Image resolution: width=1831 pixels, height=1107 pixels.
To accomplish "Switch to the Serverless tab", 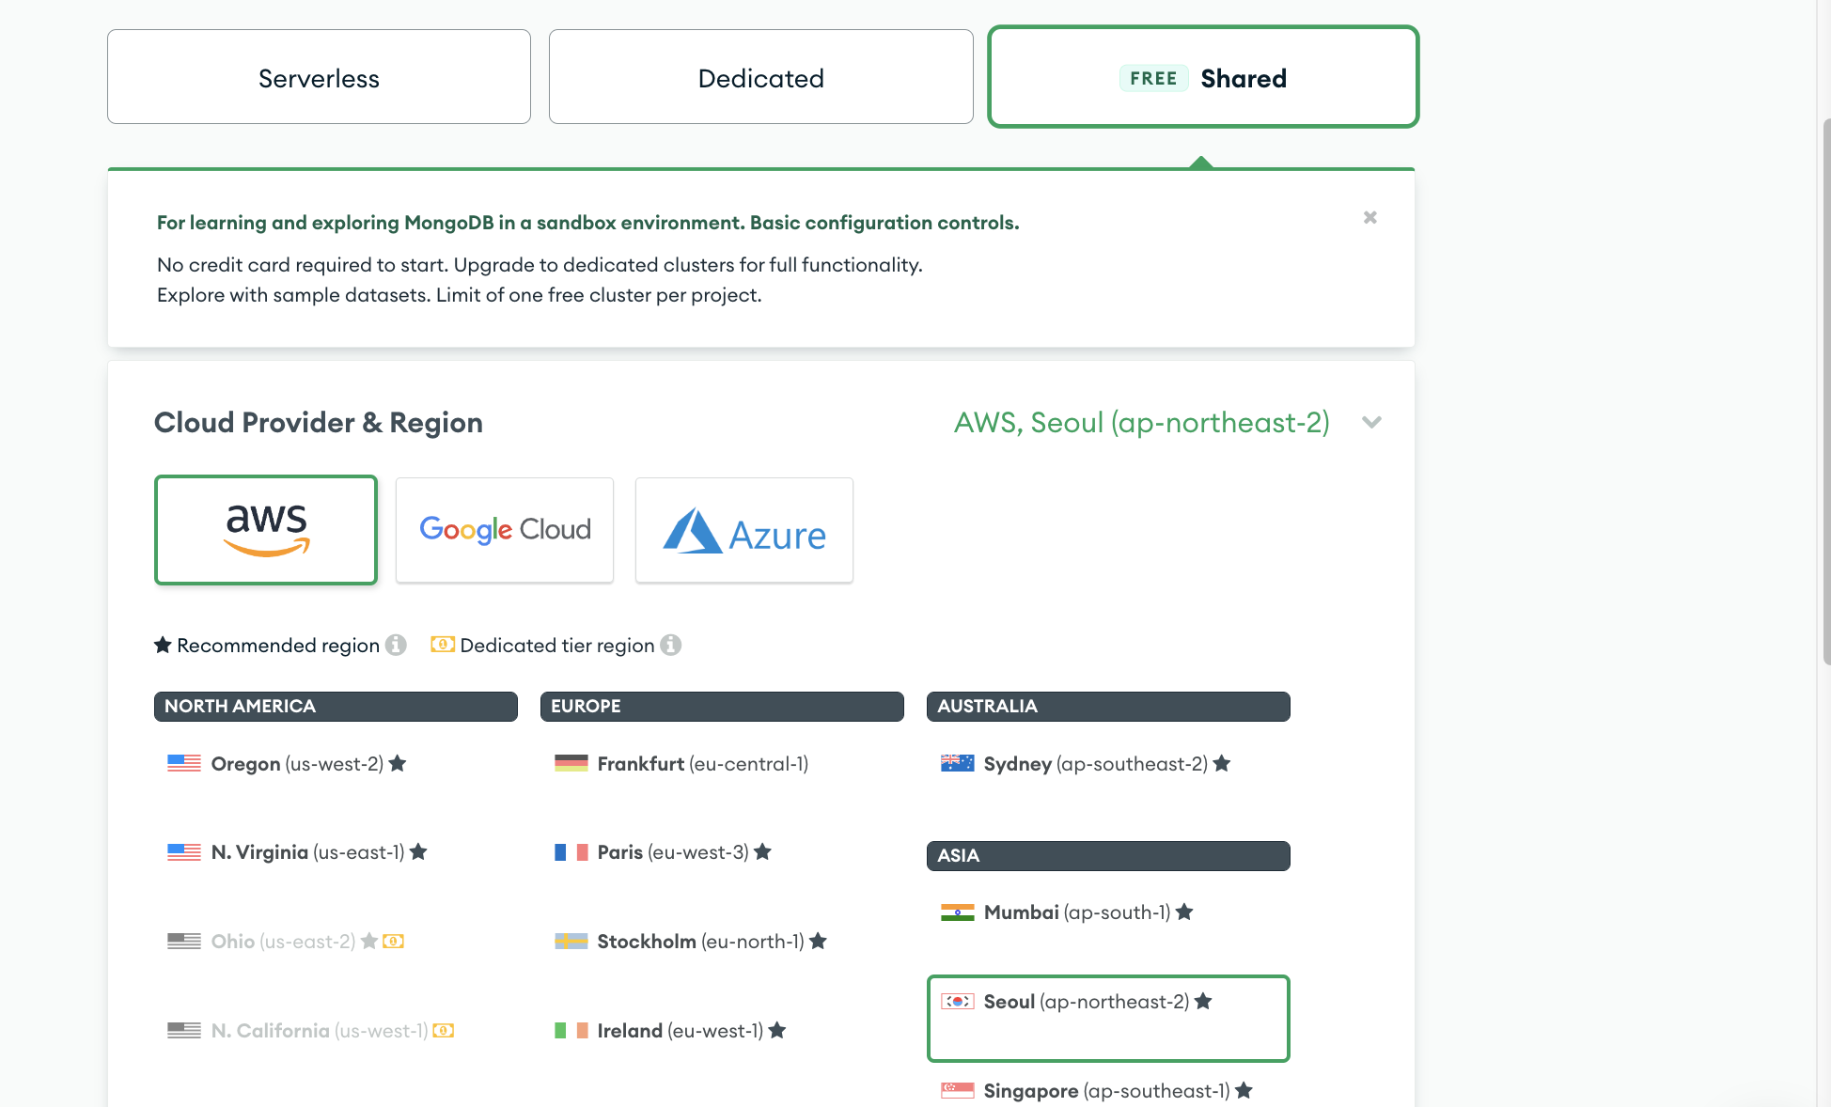I will click(319, 77).
